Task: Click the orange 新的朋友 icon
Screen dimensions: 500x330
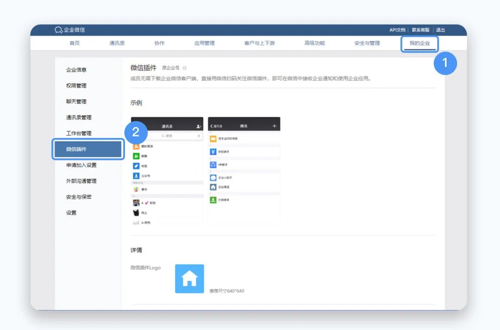Action: point(136,146)
